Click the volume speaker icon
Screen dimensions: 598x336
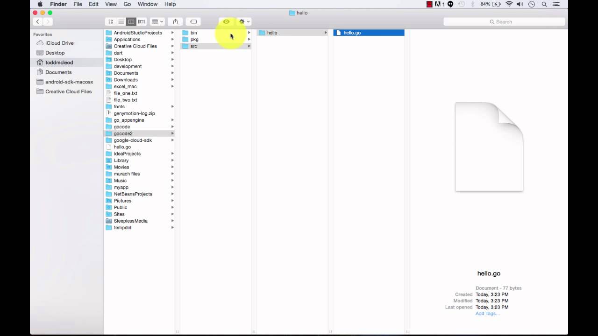520,4
